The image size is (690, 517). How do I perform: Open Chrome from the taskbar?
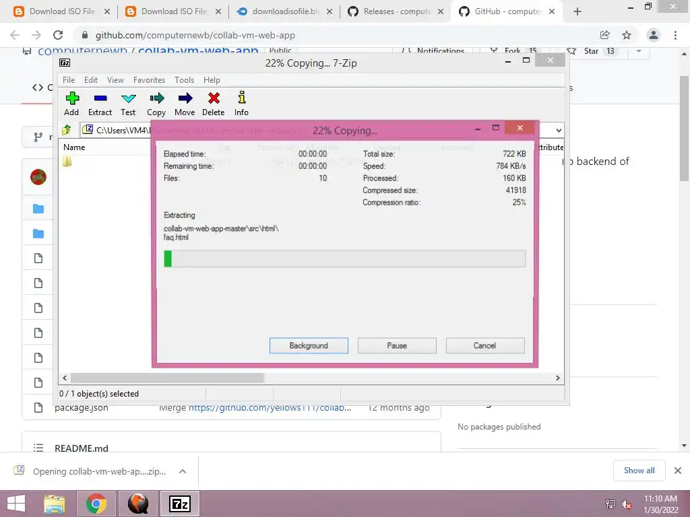pos(96,504)
